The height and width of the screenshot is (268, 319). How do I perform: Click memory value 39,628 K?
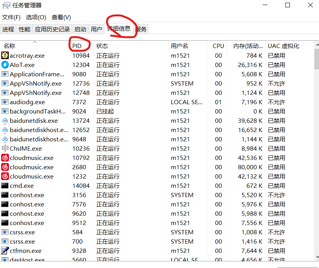(x=250, y=120)
